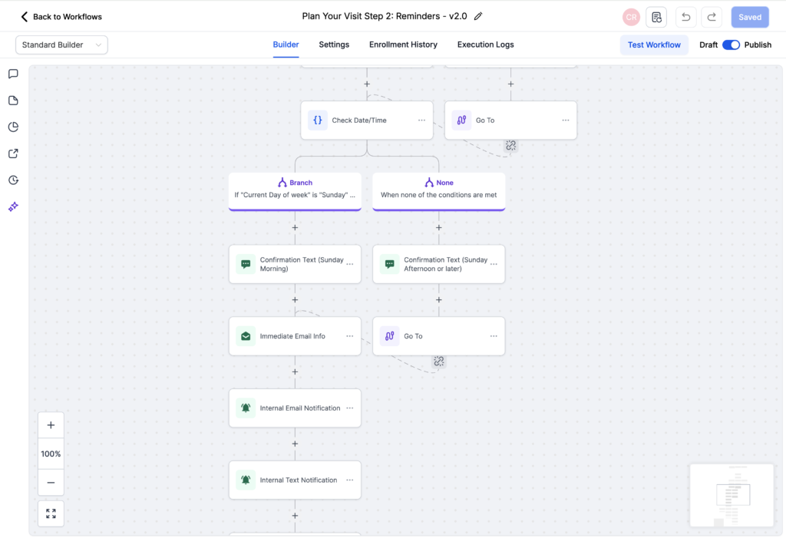
Task: Open options menu for Check Date/Time node
Action: tap(421, 120)
